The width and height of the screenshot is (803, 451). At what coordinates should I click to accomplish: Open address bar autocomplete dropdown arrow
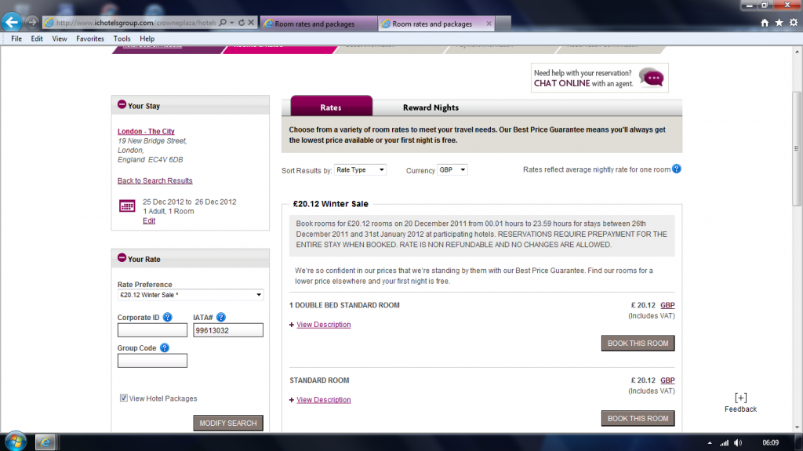[232, 23]
